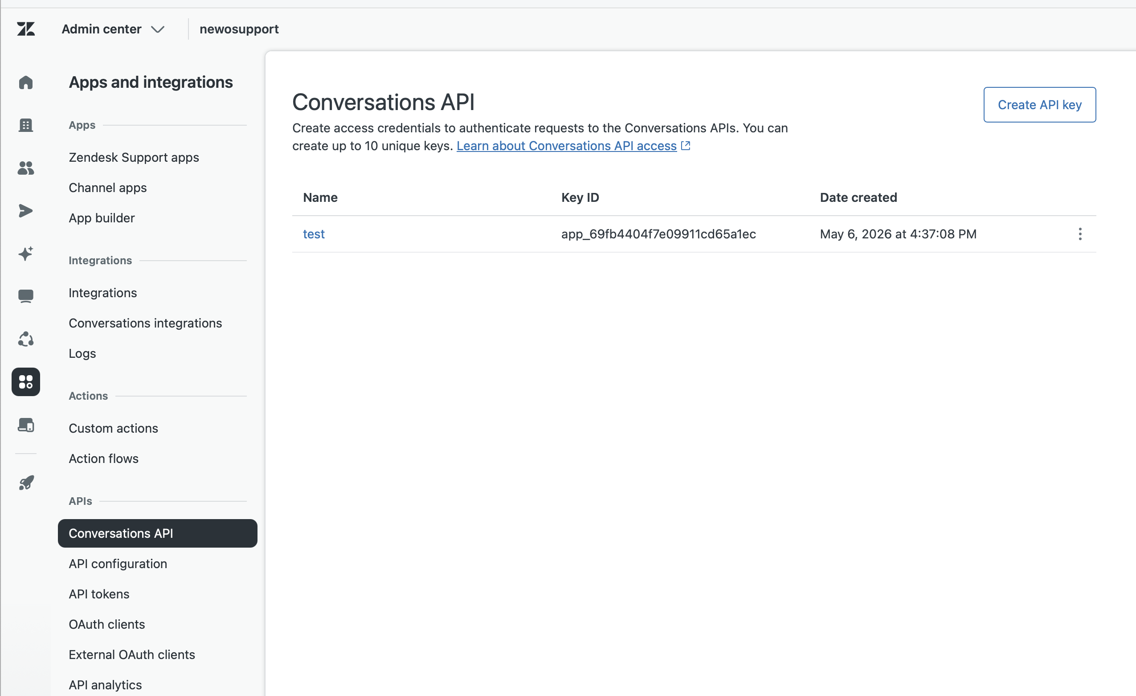Image resolution: width=1136 pixels, height=696 pixels.
Task: Open the AI sparkle icon
Action: (x=26, y=254)
